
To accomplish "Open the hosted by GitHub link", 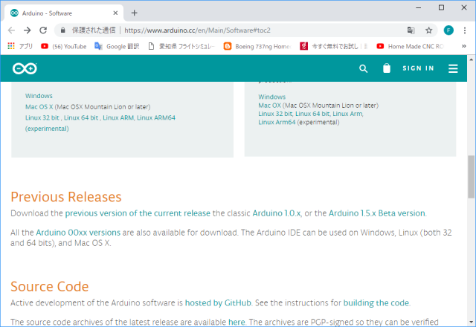I will point(218,303).
